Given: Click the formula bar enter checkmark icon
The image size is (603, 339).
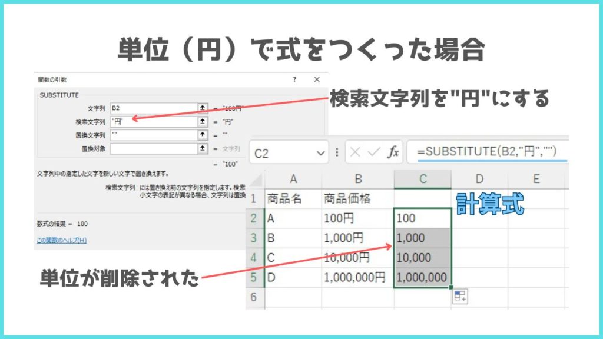Looking at the screenshot, I should pos(373,152).
